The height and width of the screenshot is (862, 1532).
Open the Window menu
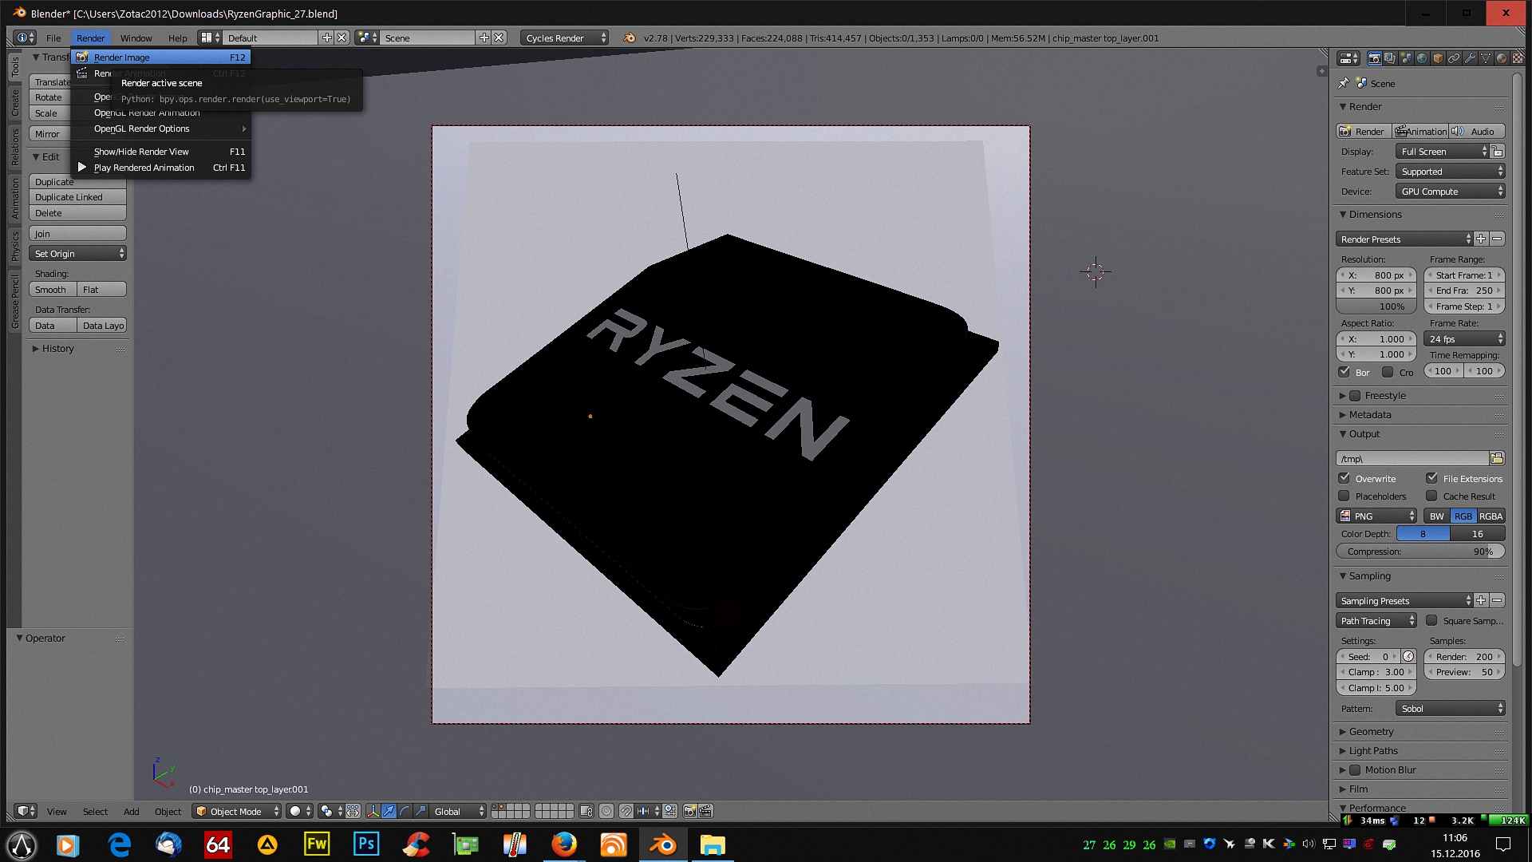click(x=136, y=38)
